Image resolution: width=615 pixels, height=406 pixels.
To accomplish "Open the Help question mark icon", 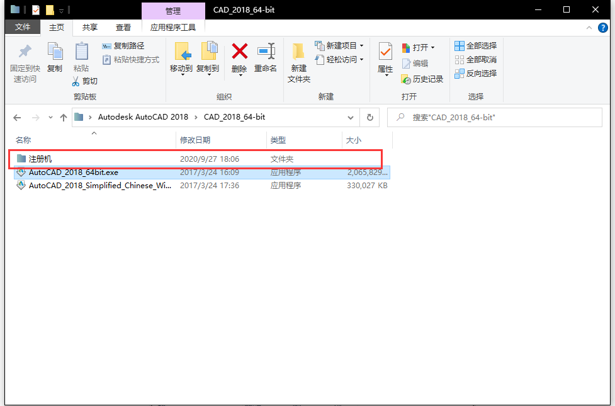I will tap(603, 28).
